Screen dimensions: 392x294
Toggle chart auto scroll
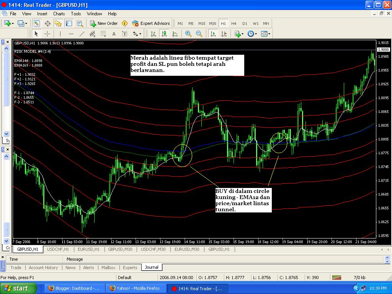[x=213, y=34]
